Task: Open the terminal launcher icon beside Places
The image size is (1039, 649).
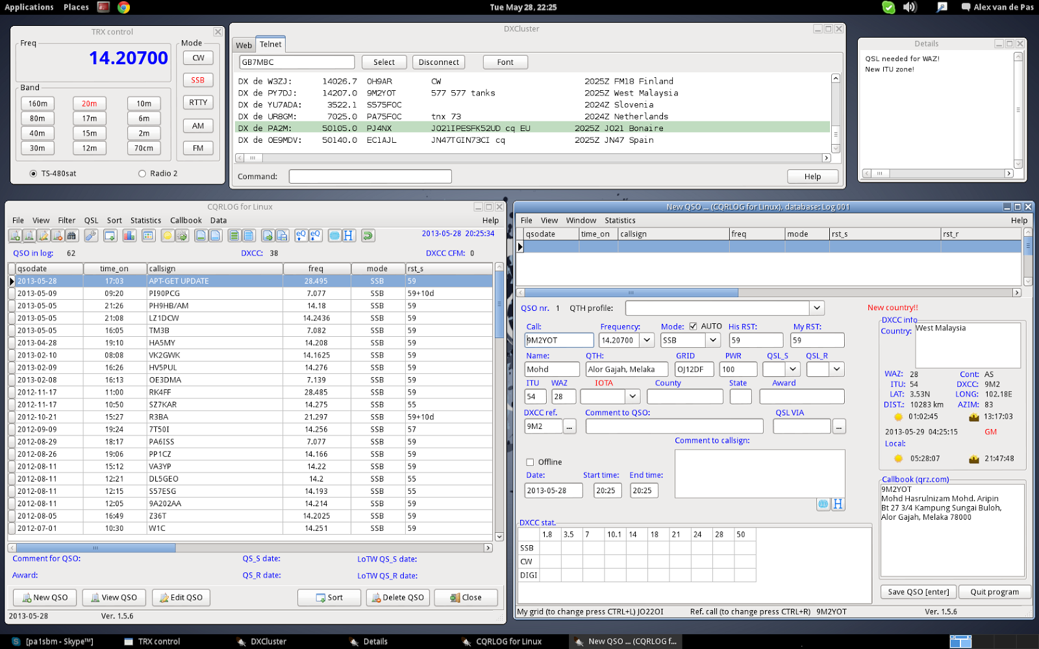Action: coord(103,7)
